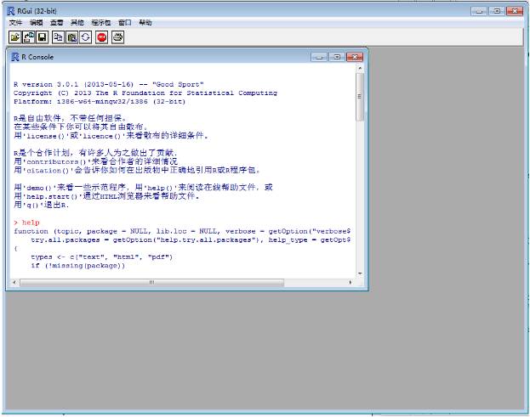Open the 编辑 (Edit) menu
Screen dimensions: 530x417
point(36,23)
